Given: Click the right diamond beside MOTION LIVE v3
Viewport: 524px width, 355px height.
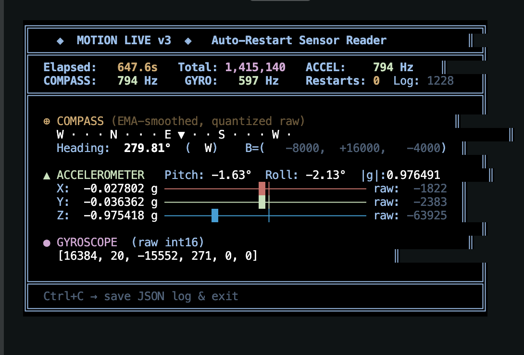Looking at the screenshot, I should [x=188, y=40].
